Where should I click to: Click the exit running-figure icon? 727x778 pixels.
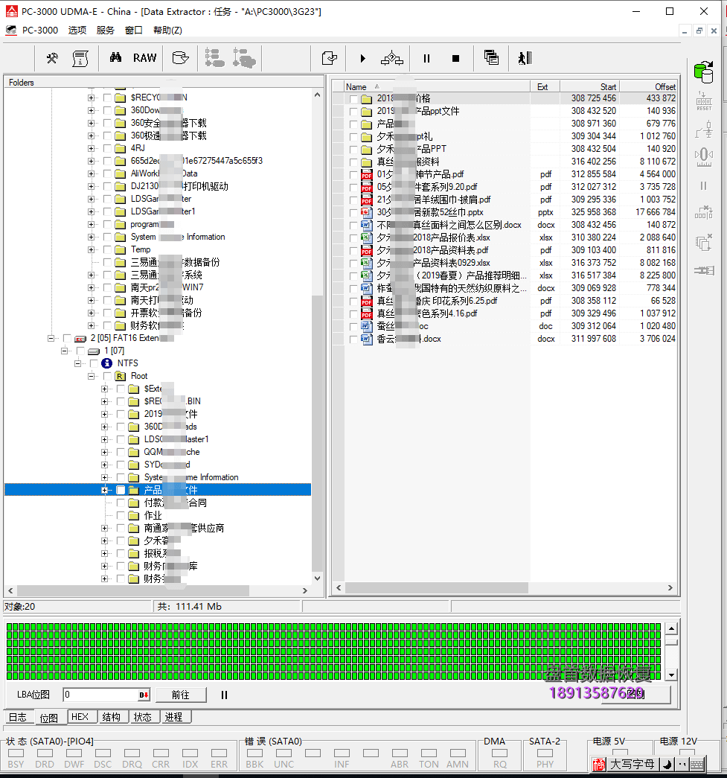[525, 59]
